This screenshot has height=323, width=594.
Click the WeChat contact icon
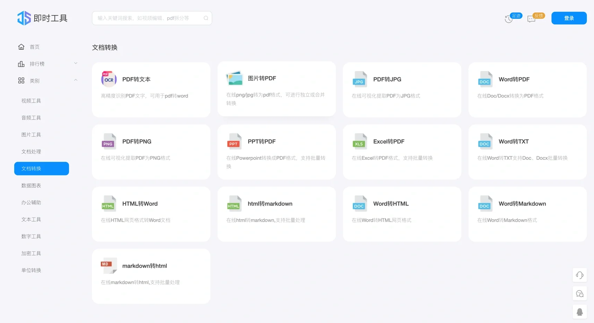[579, 293]
